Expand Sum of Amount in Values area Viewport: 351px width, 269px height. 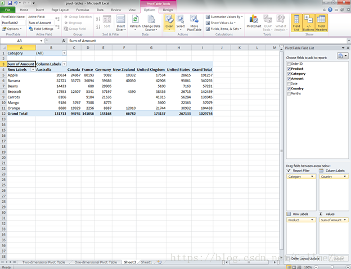(345, 220)
